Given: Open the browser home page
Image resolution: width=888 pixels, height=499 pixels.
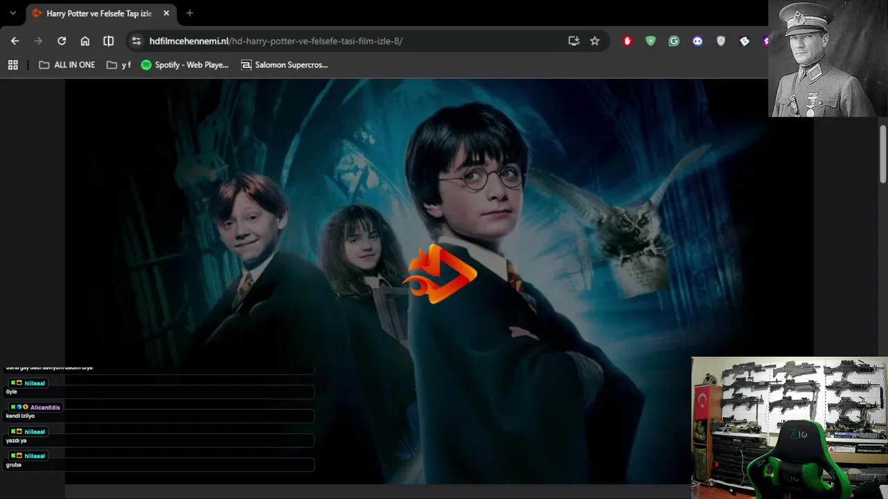Looking at the screenshot, I should click(x=85, y=41).
